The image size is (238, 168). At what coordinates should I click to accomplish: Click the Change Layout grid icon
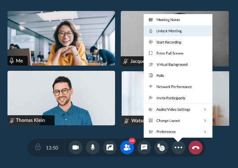pos(151,121)
